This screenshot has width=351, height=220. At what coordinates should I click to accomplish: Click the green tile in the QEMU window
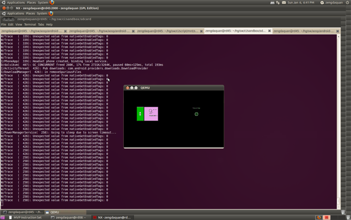(140, 114)
